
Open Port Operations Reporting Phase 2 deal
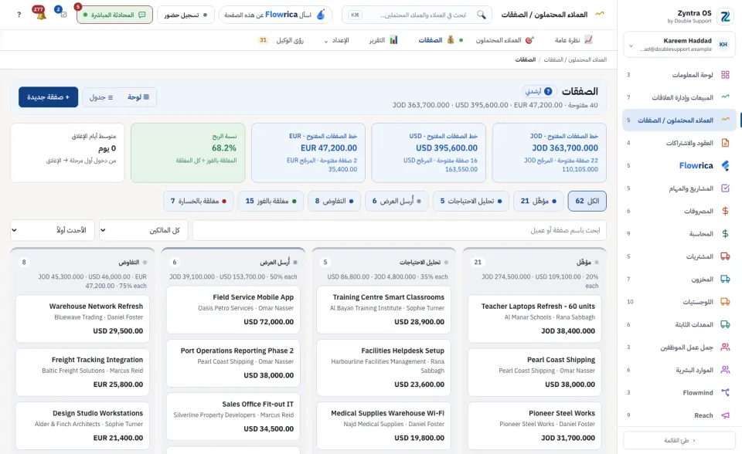pyautogui.click(x=233, y=363)
